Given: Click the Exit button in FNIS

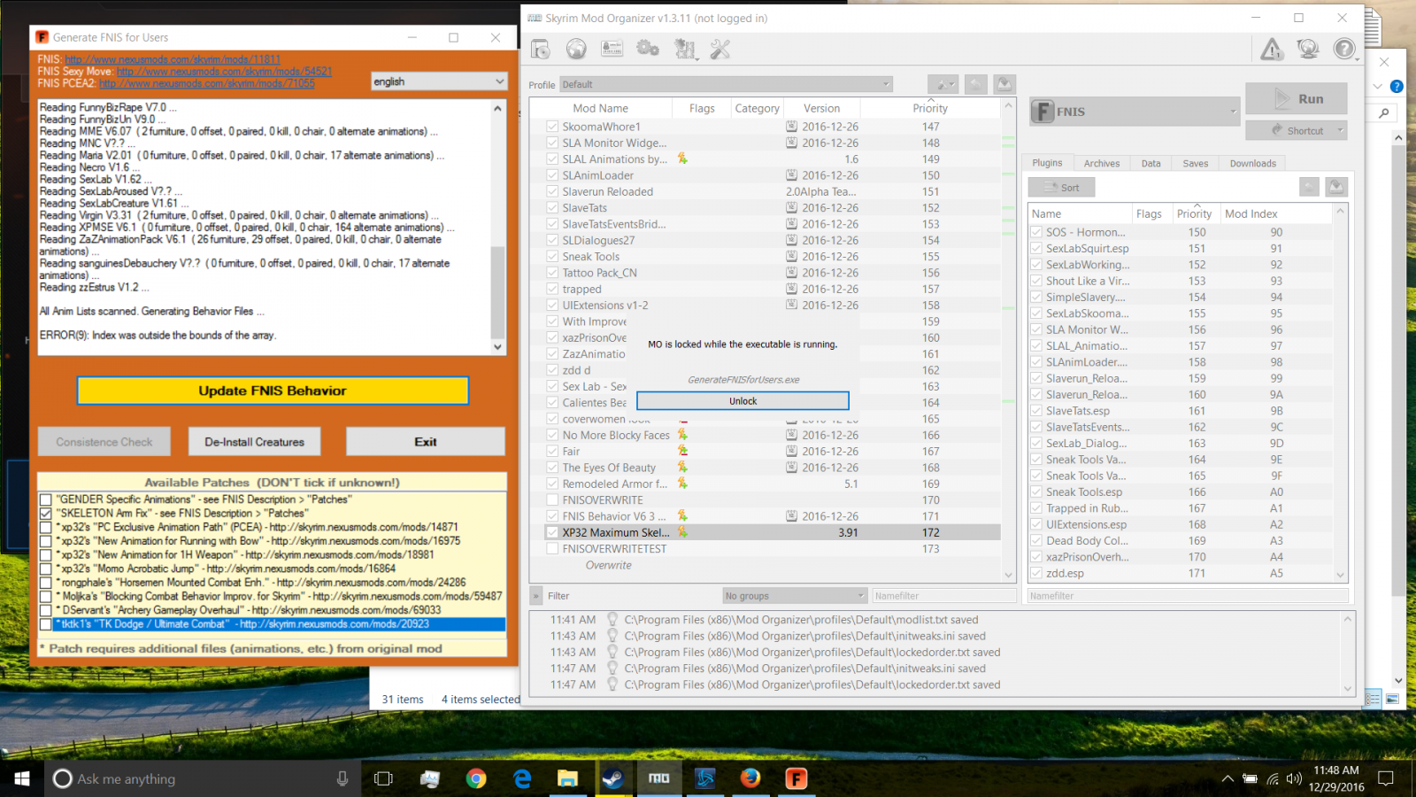Looking at the screenshot, I should pos(426,442).
